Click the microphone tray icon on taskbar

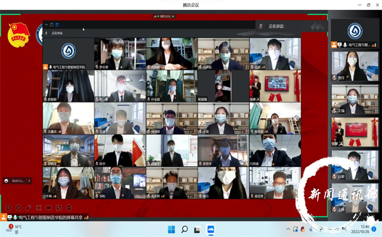311,229
